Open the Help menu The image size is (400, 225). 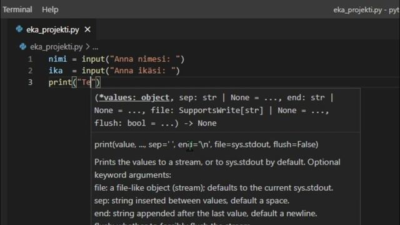50,10
